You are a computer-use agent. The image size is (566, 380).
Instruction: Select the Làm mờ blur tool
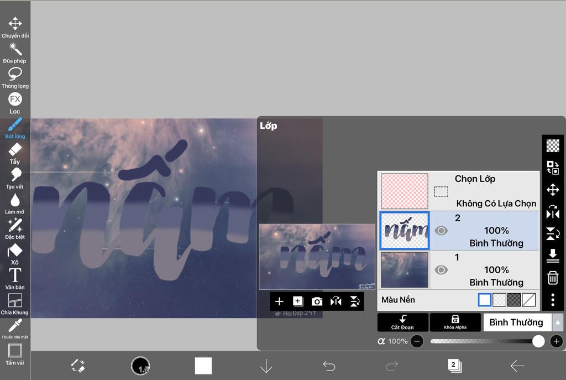[x=15, y=204]
